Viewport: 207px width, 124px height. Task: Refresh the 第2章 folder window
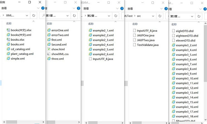click(116, 16)
